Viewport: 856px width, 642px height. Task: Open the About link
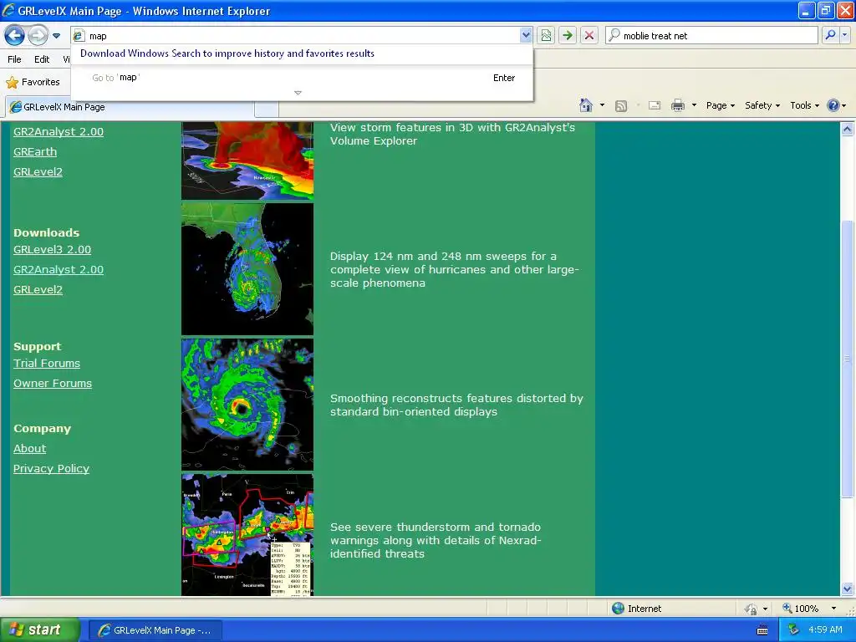[x=29, y=449]
